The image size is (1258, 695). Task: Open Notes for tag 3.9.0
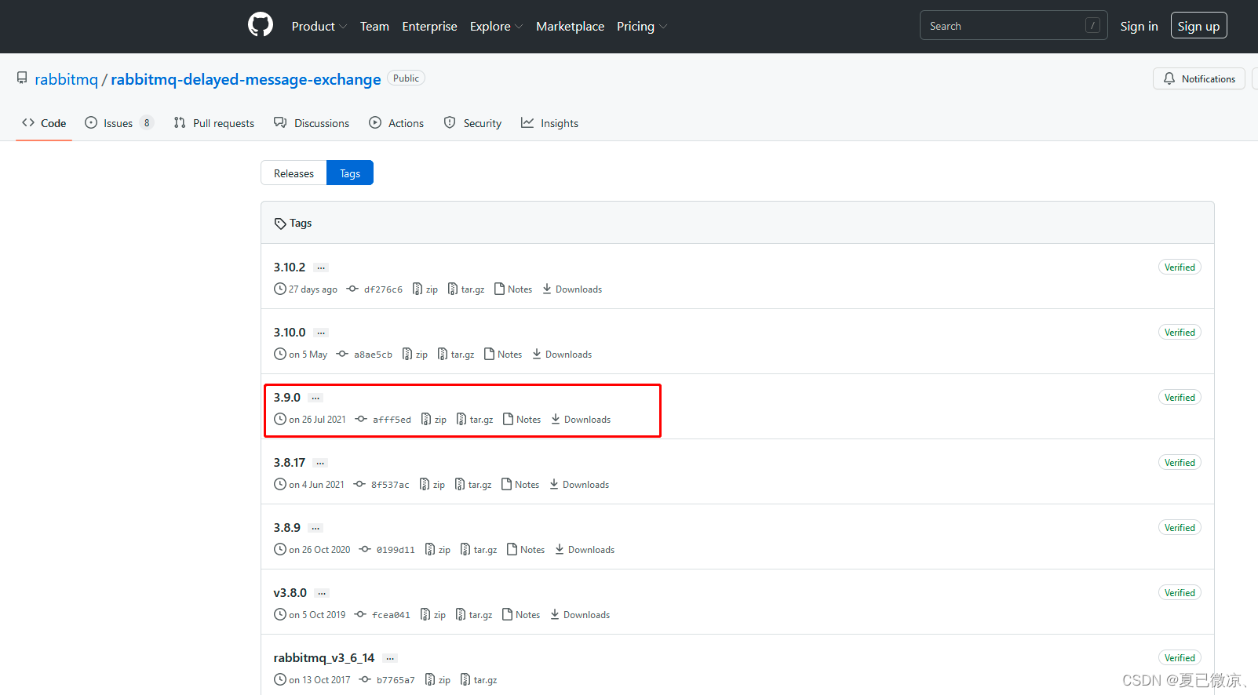pyautogui.click(x=522, y=420)
